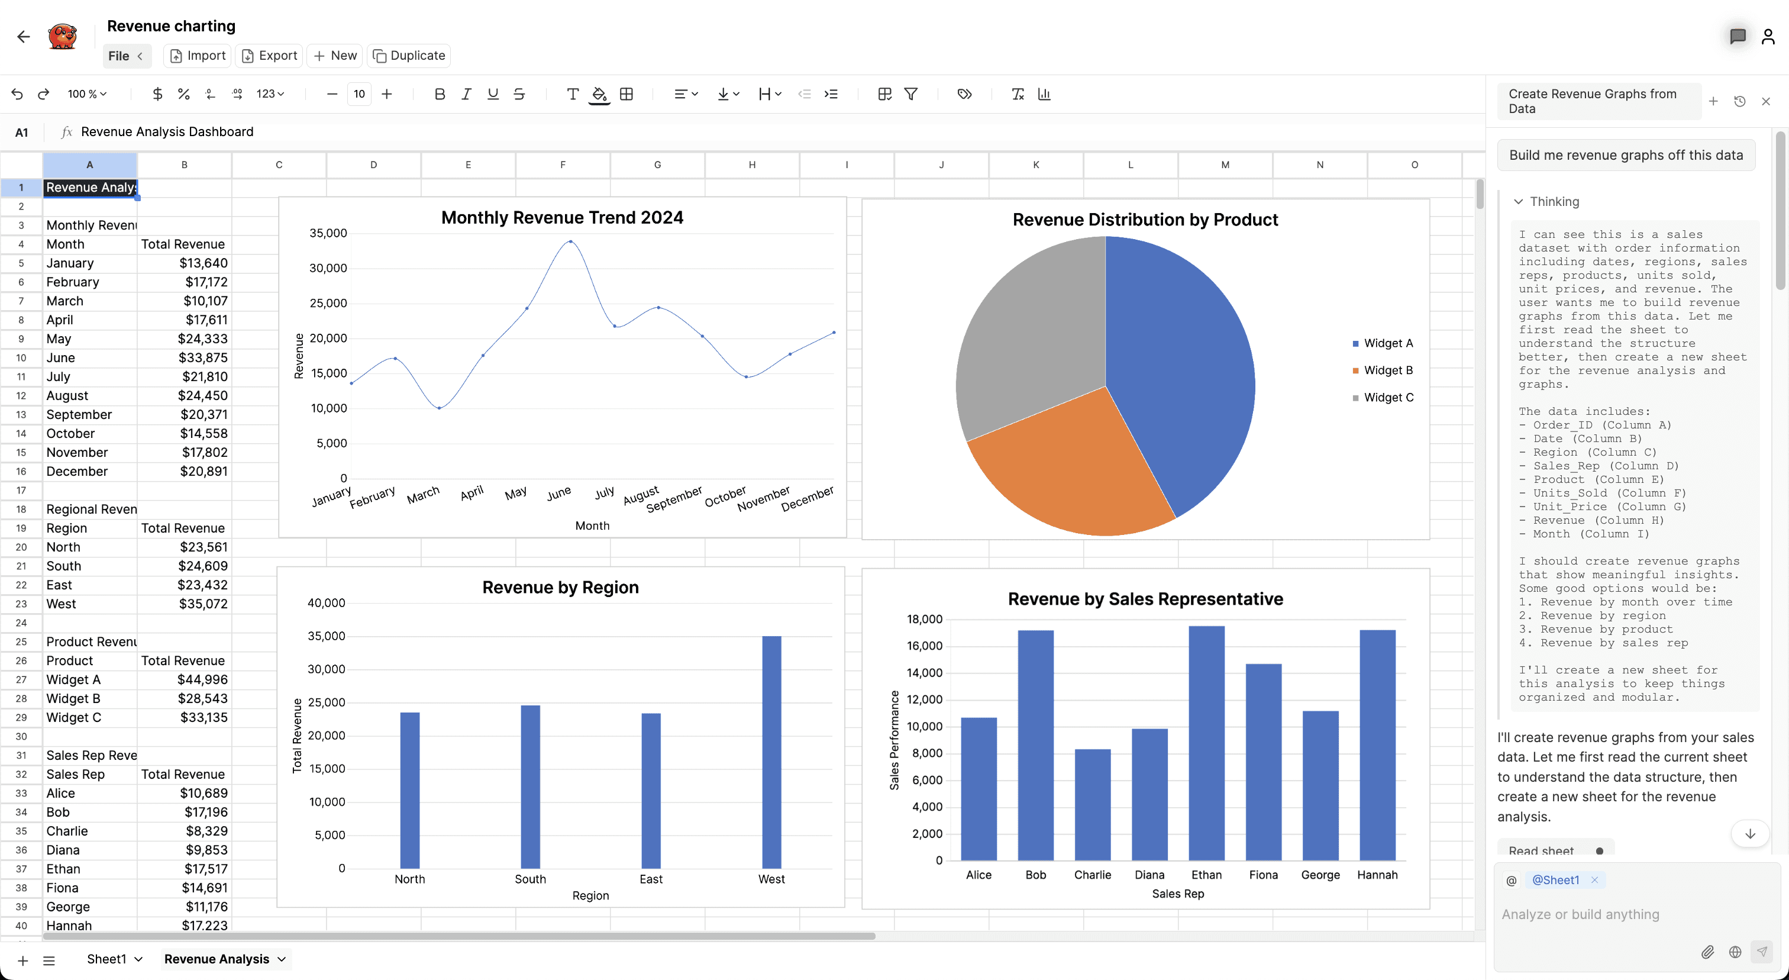Click the insert chart icon
The width and height of the screenshot is (1789, 980).
click(x=1044, y=94)
